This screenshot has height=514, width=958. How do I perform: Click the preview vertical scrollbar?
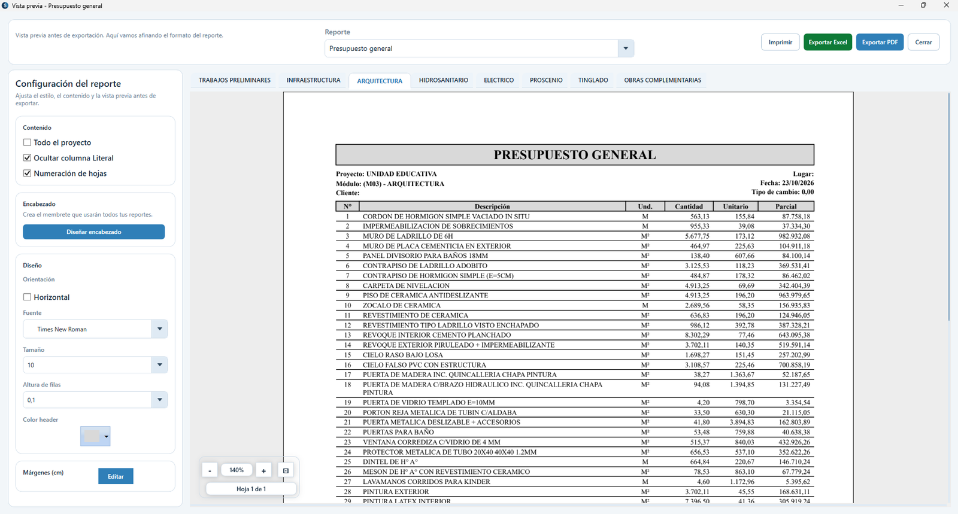(x=949, y=206)
